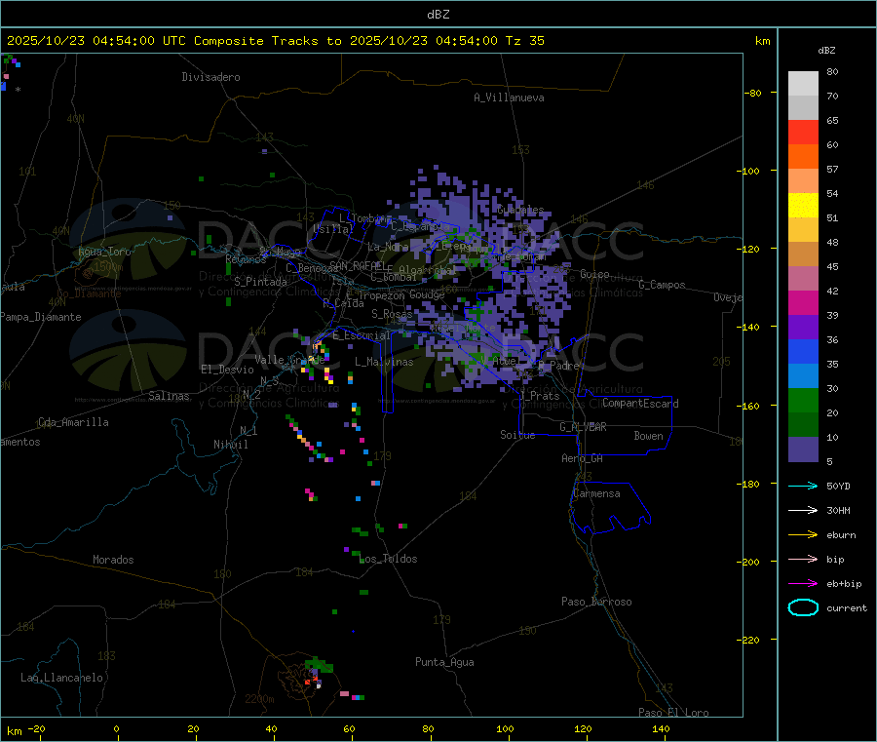Click the 'Salinas' map label
This screenshot has width=877, height=742.
(169, 396)
